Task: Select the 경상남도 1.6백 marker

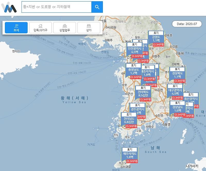Action: click(177, 109)
